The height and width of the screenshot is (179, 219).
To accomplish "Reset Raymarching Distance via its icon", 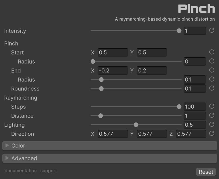I will (x=212, y=115).
